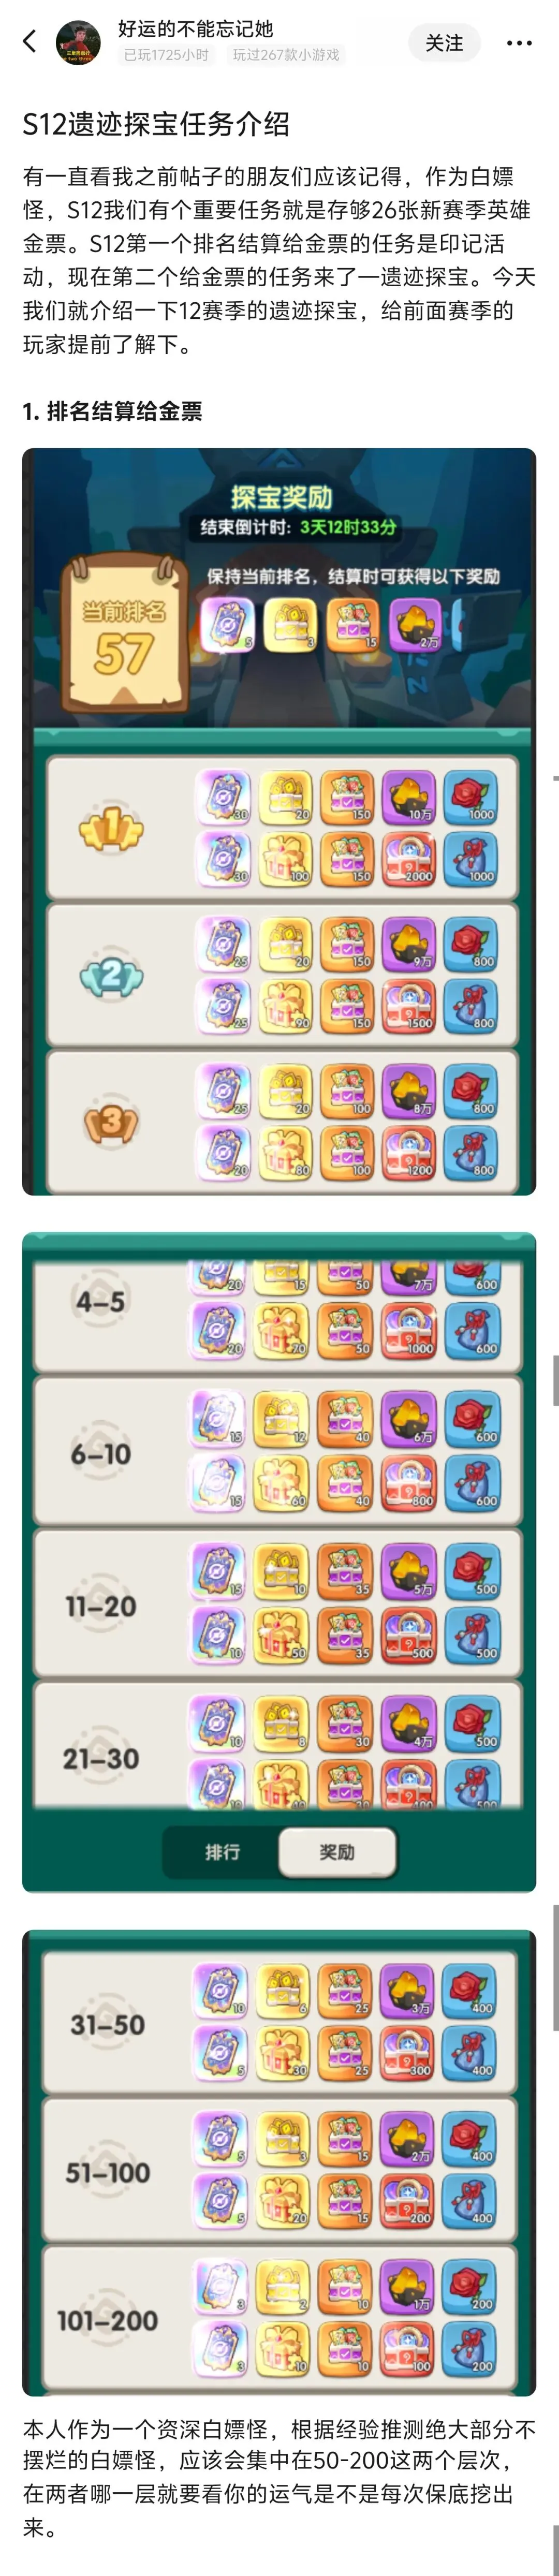559x2576 pixels.
Task: Tap the gold first-place rank badge
Action: click(x=111, y=829)
